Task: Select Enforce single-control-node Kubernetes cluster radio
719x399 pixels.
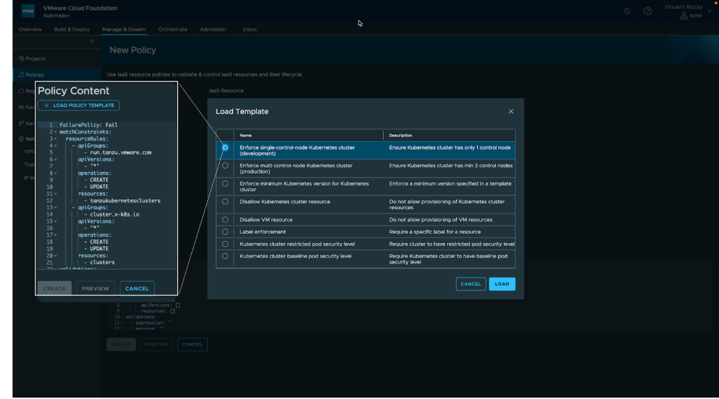Action: (225, 148)
